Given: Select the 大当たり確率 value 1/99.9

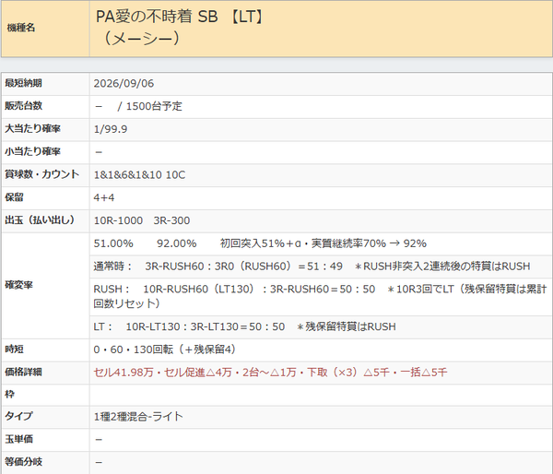Looking at the screenshot, I should click(x=111, y=129).
